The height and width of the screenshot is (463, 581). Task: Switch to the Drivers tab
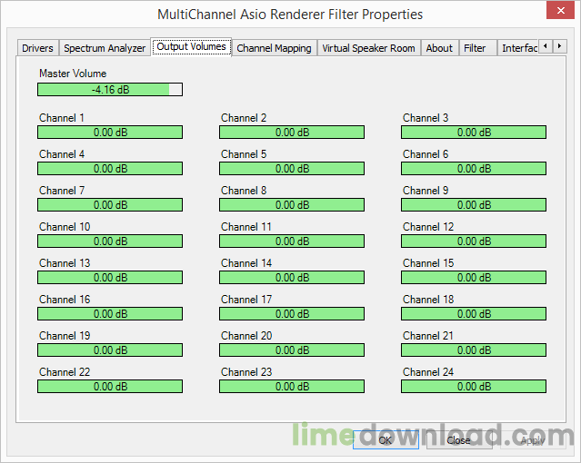tap(38, 48)
